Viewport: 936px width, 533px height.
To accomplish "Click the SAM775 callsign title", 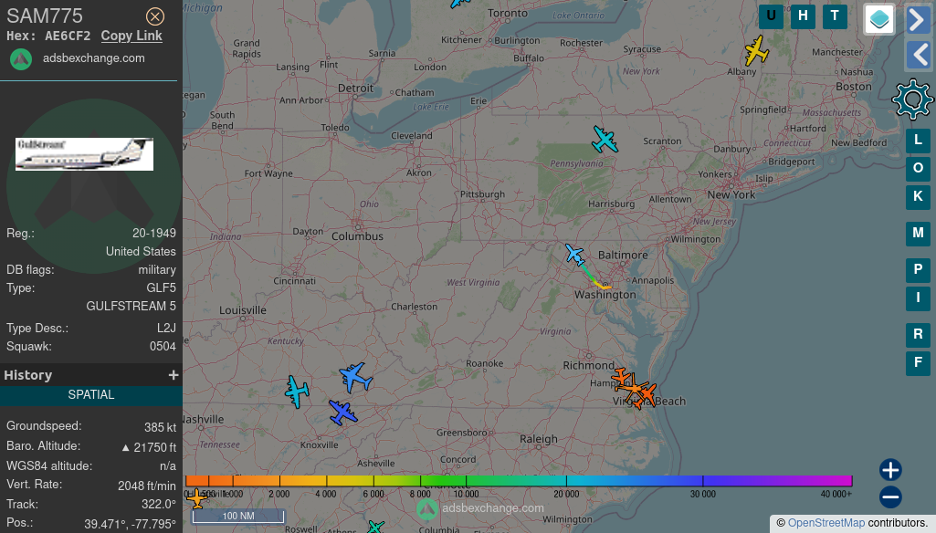I will pos(45,16).
